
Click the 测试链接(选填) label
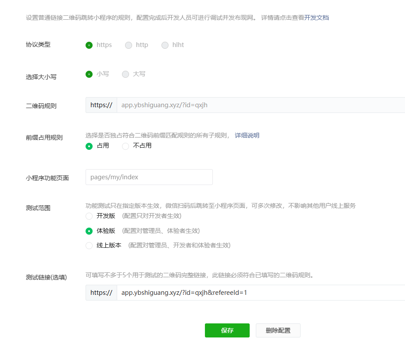[x=46, y=277]
